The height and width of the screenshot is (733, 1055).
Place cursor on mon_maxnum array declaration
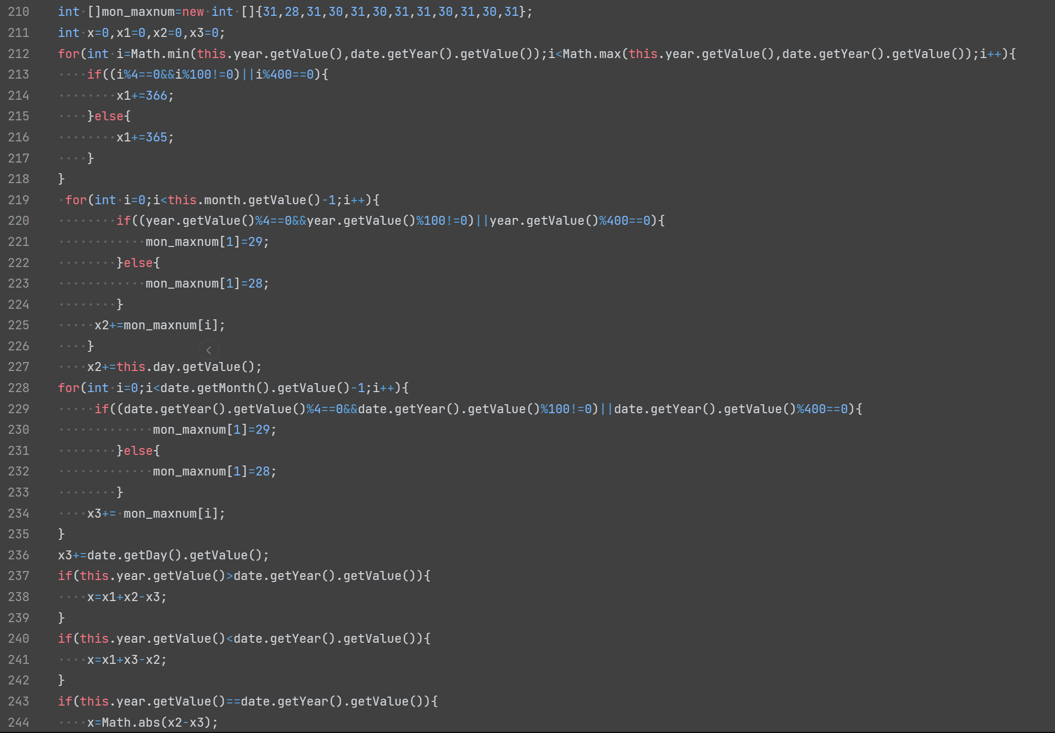pyautogui.click(x=138, y=12)
